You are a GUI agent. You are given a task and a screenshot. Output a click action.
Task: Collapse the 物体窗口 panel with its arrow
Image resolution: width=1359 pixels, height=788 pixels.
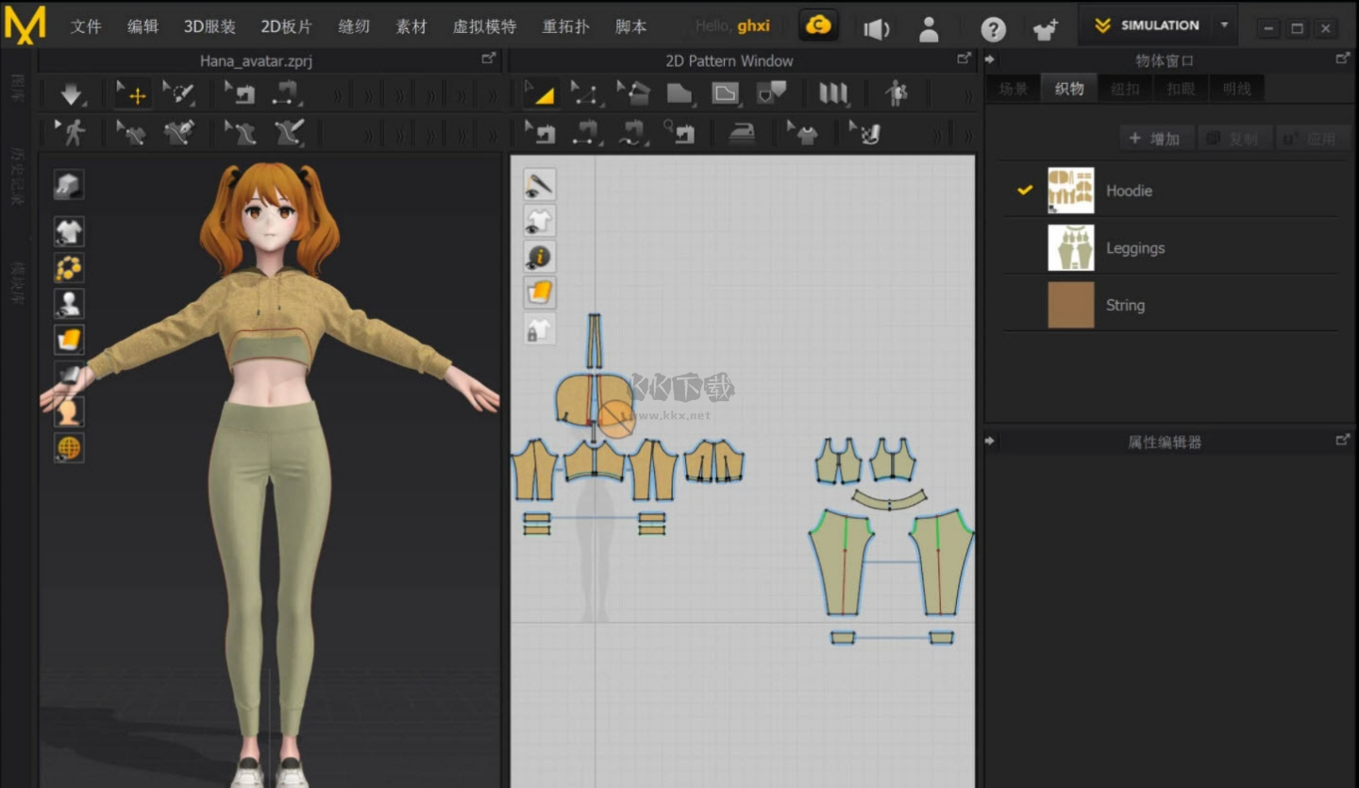point(988,59)
